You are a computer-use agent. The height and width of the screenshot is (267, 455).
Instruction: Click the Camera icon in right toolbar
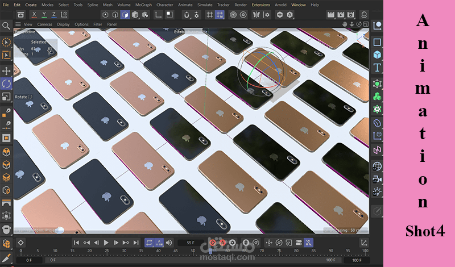click(x=377, y=179)
